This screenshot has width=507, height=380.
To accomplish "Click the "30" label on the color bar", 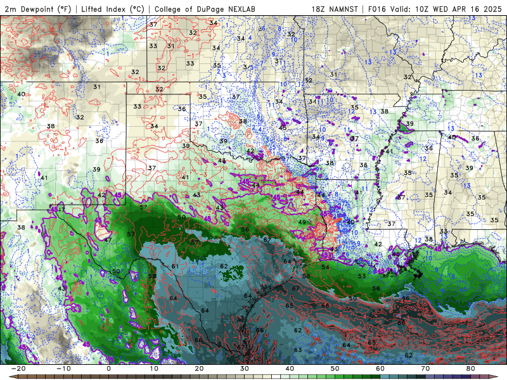I will 245,369.
